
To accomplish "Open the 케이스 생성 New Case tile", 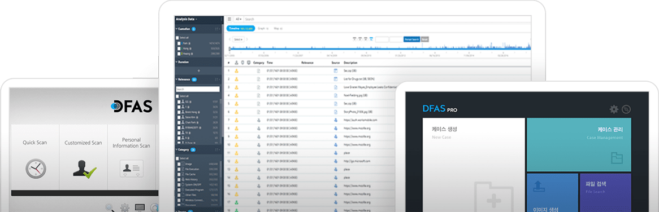I will tap(474, 165).
